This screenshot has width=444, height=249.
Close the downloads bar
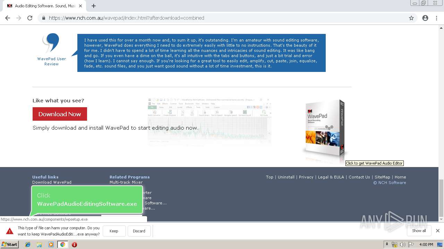tap(437, 231)
